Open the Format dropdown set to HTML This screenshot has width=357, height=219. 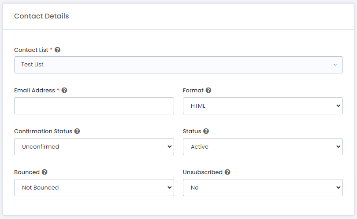point(263,106)
